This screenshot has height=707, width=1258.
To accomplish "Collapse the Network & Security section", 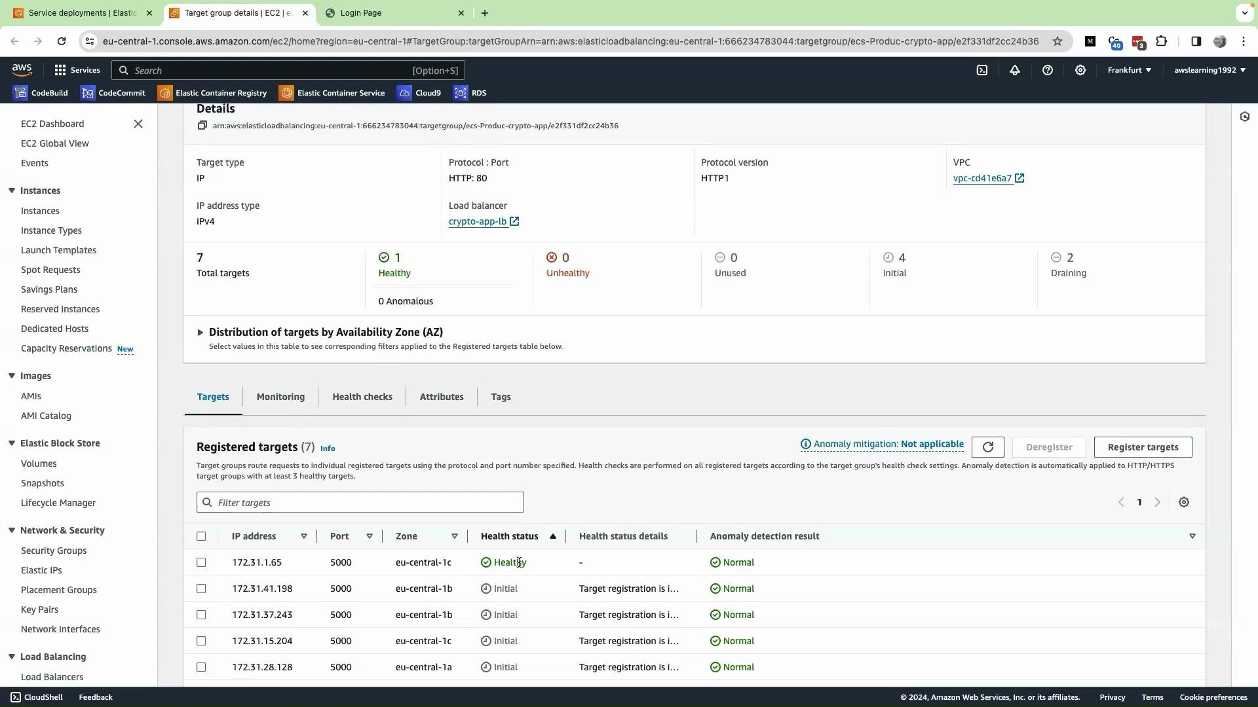I will (x=12, y=530).
